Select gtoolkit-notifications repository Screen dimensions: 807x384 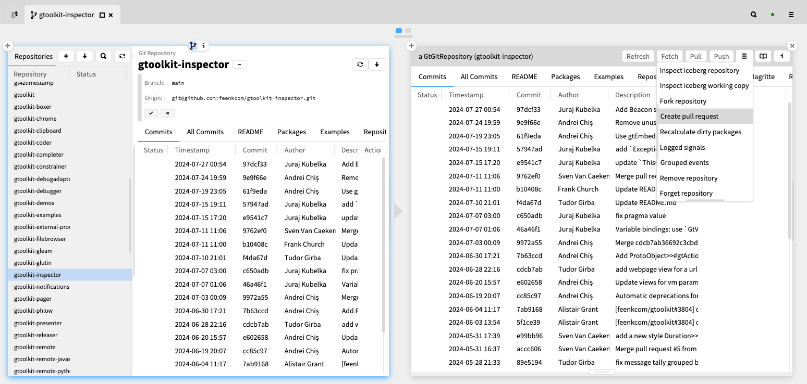click(x=70, y=287)
